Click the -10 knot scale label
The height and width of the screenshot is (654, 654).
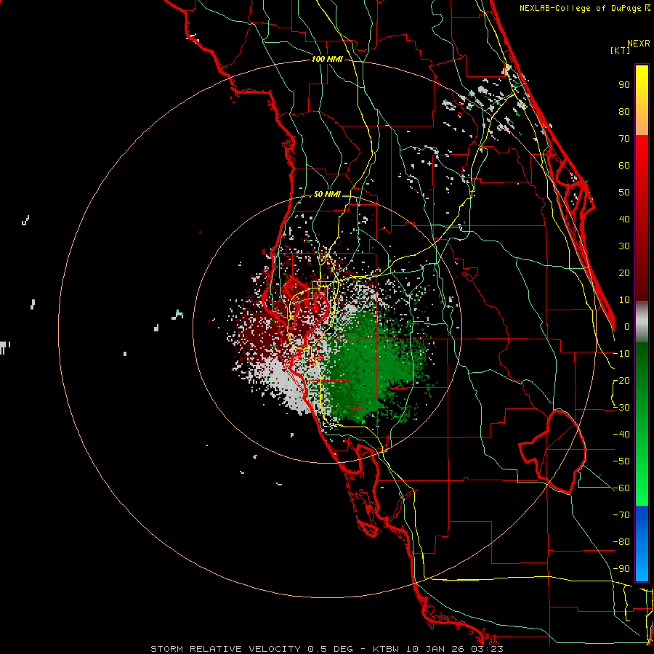pyautogui.click(x=621, y=354)
